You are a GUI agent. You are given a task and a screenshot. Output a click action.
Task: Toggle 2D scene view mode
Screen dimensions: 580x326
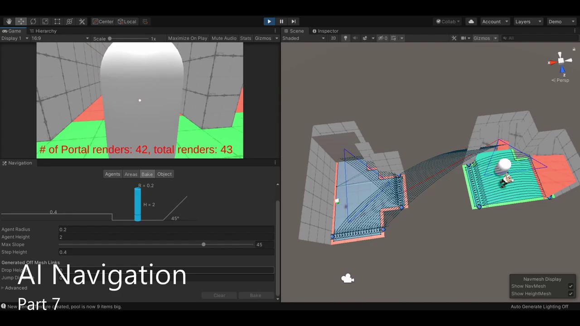pos(333,38)
